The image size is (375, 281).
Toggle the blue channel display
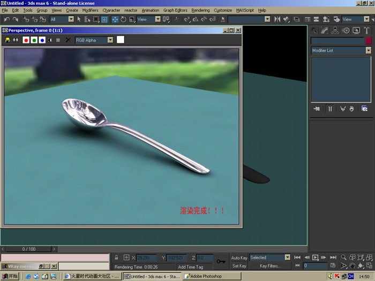pos(42,40)
